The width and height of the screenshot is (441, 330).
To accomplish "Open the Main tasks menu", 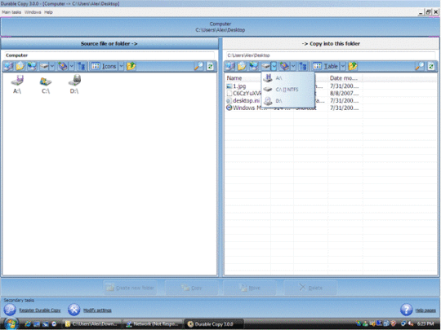I will tap(11, 12).
